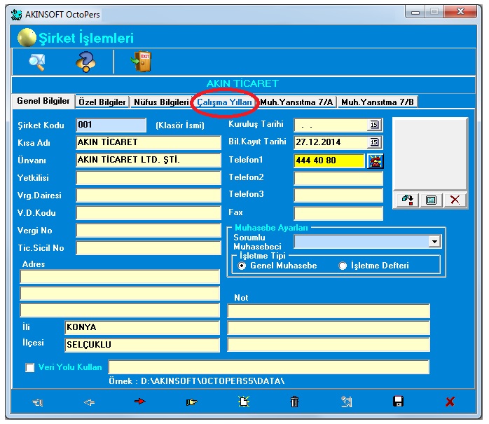The image size is (489, 424).
Task: Switch to Özel Bilgiler tab
Action: point(102,102)
